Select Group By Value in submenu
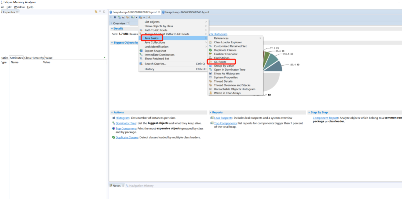403x199 pixels. tap(224, 66)
